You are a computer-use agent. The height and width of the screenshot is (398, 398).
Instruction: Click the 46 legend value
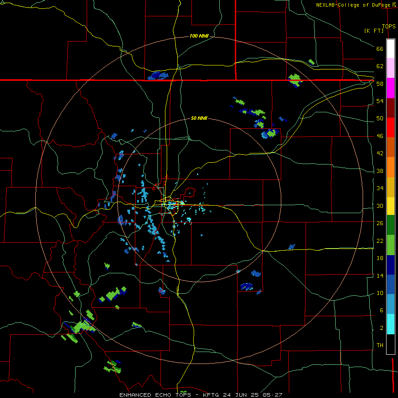380,136
